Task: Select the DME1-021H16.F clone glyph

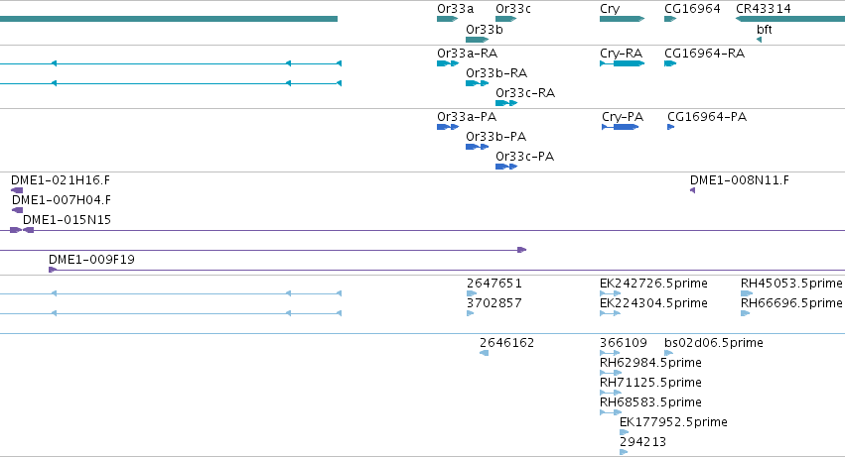Action: point(17,190)
